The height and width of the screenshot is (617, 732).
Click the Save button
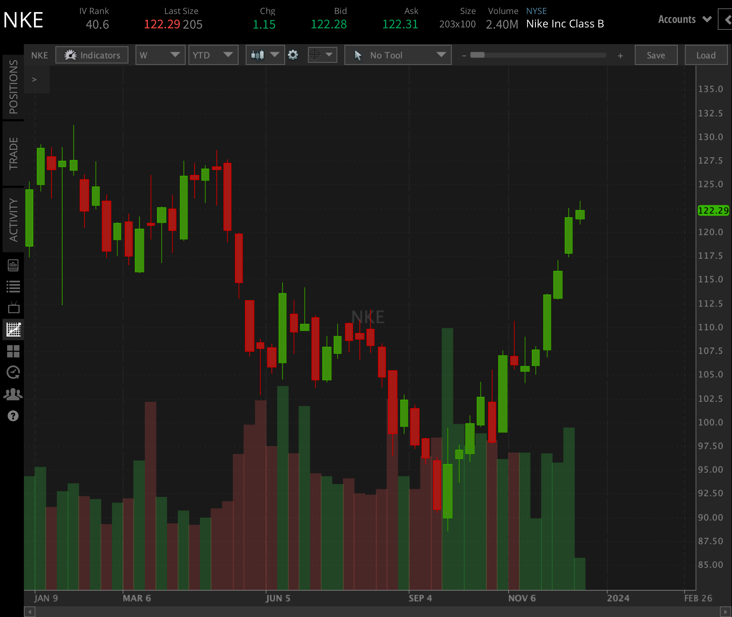656,55
